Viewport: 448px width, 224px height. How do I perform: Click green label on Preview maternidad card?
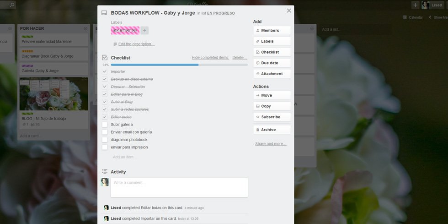coord(27,37)
